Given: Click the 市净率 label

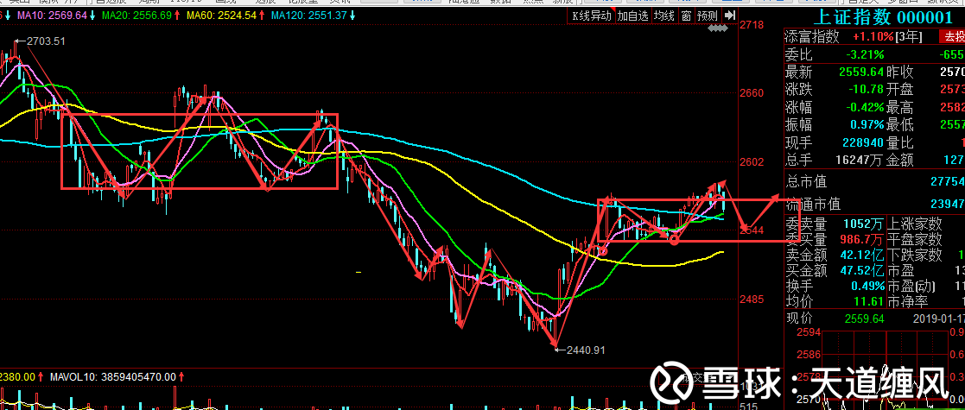Looking at the screenshot, I should [908, 301].
